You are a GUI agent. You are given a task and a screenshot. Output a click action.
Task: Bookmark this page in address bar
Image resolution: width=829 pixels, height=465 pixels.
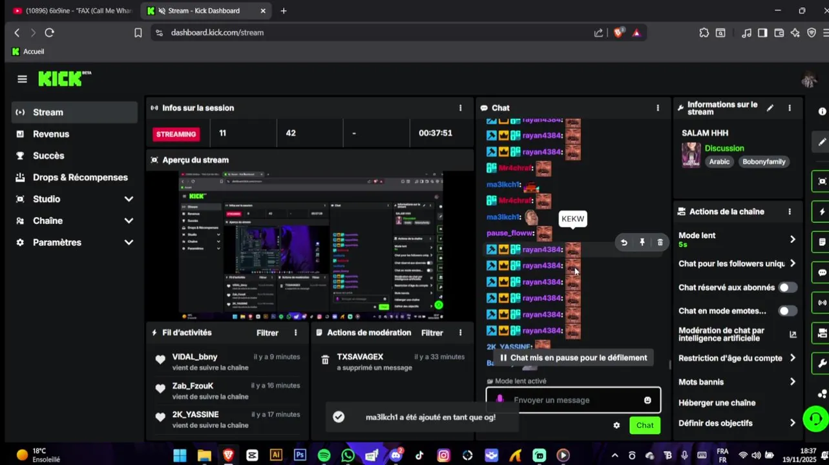click(x=138, y=32)
